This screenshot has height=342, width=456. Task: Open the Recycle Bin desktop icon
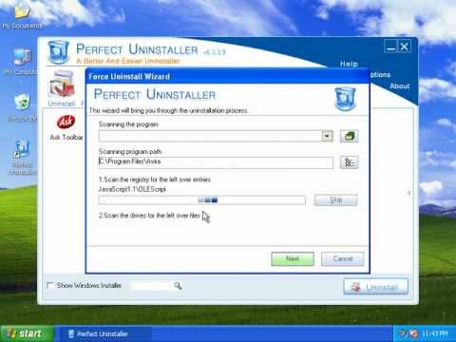[22, 106]
